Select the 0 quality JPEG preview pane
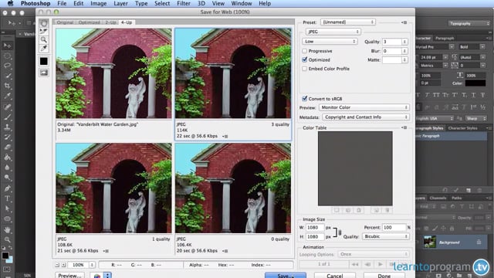494x278 pixels. pyautogui.click(x=233, y=188)
